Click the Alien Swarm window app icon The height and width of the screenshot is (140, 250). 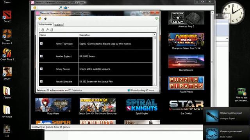(x=37, y=13)
